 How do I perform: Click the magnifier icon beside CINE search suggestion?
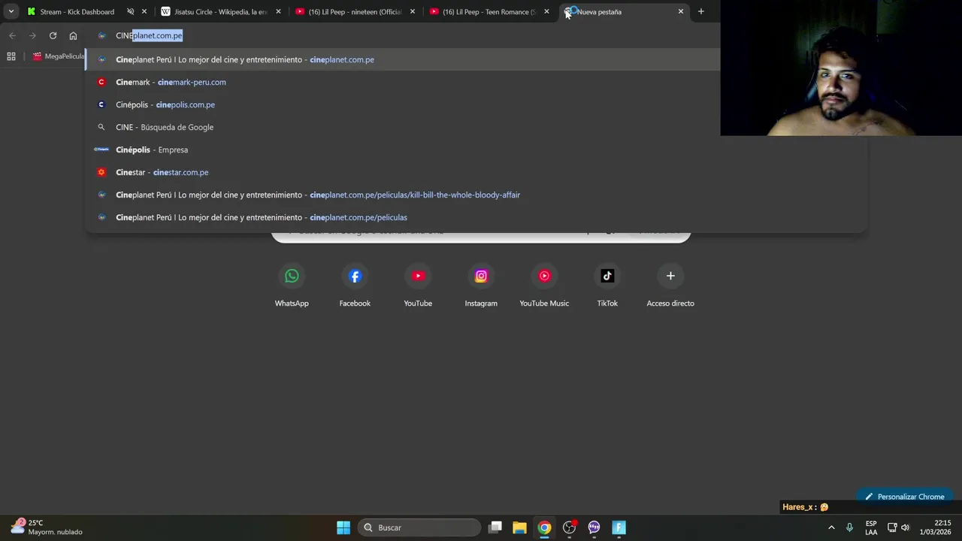coord(101,127)
